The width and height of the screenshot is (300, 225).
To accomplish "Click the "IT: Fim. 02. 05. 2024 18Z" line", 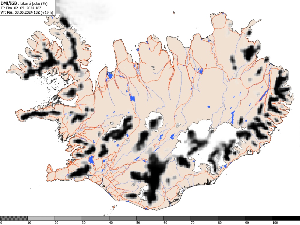I will [x=21, y=8].
